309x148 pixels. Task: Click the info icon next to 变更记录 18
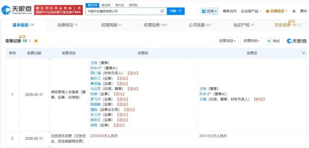coord(30,41)
